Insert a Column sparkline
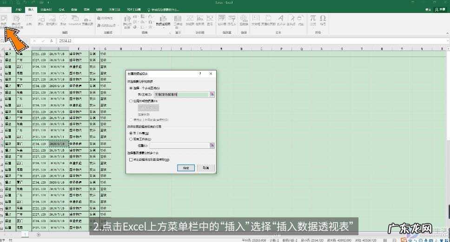Screen dimensions: 450x242 200,20
